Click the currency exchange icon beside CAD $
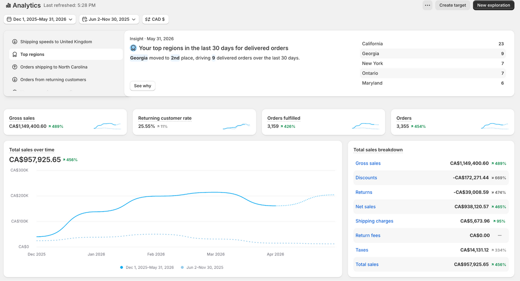 (147, 20)
